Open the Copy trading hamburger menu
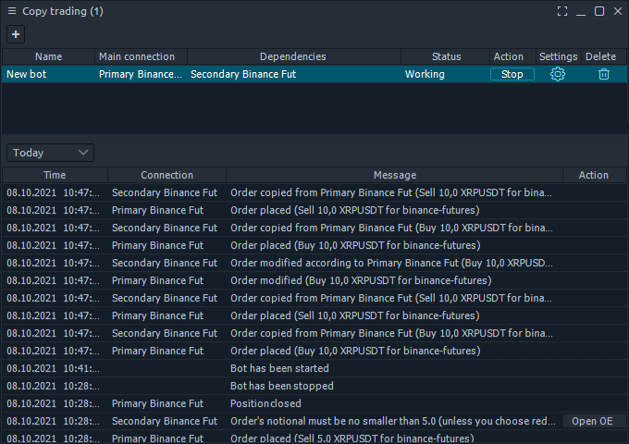Screen dimensions: 629x444 click(12, 11)
